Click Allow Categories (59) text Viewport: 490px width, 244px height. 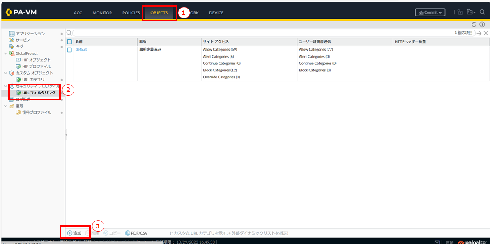pos(220,50)
